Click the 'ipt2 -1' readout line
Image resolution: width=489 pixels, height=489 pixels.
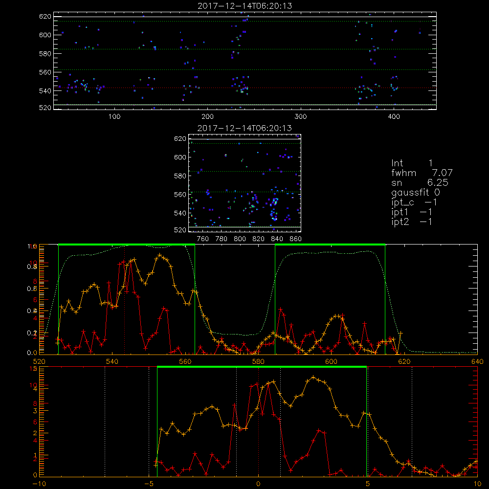412,222
